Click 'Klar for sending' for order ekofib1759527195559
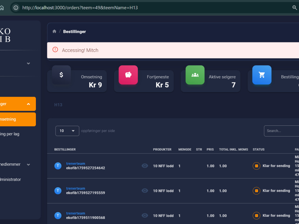This screenshot has width=299, height=224. tap(276, 191)
